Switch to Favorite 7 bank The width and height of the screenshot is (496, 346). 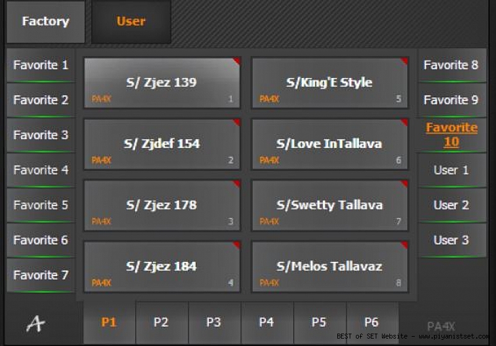point(41,275)
